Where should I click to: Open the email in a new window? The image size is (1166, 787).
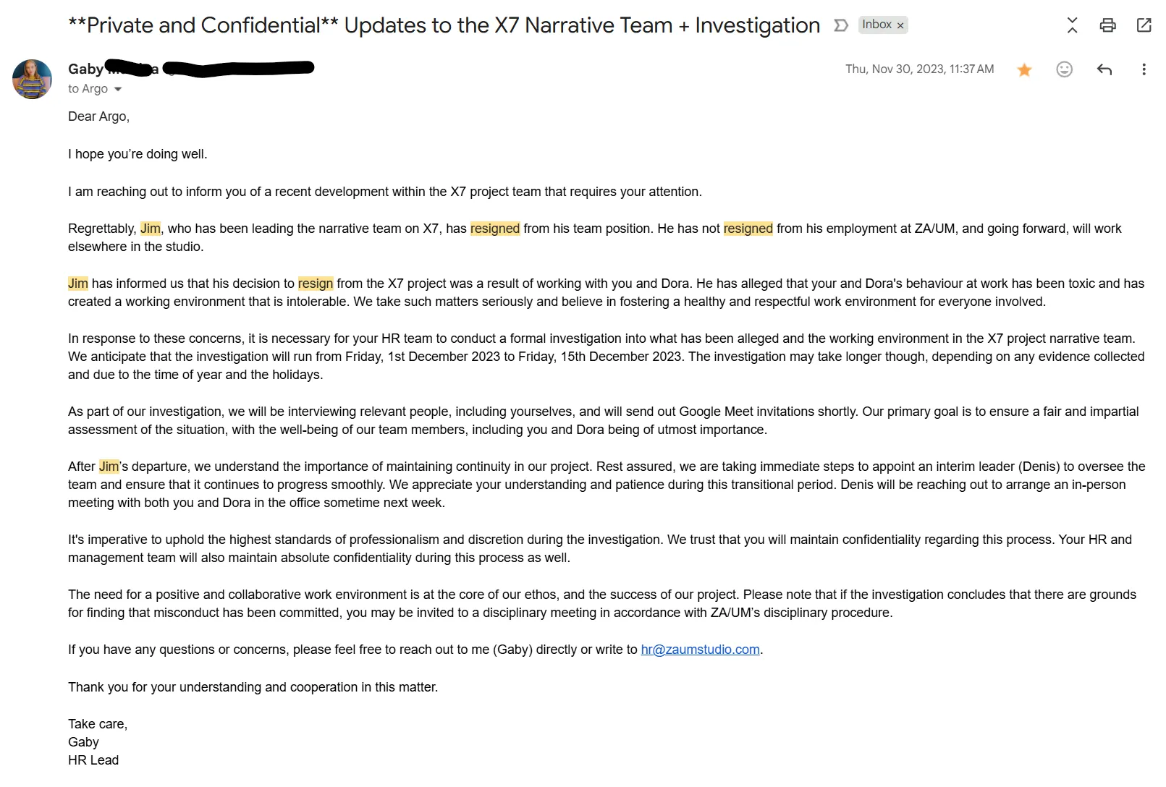click(1144, 25)
